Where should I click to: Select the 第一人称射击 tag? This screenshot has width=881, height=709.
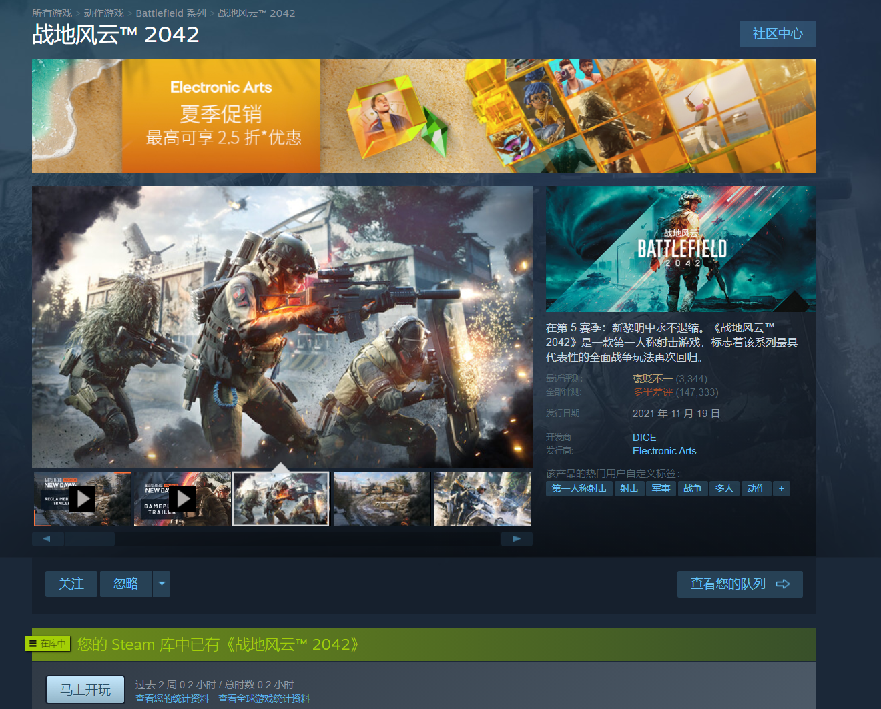pos(579,489)
